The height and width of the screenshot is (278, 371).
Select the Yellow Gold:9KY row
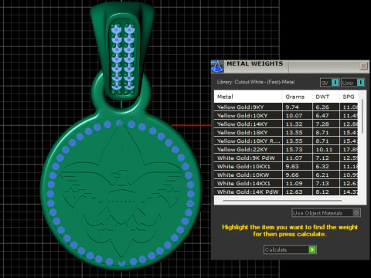tap(286, 107)
